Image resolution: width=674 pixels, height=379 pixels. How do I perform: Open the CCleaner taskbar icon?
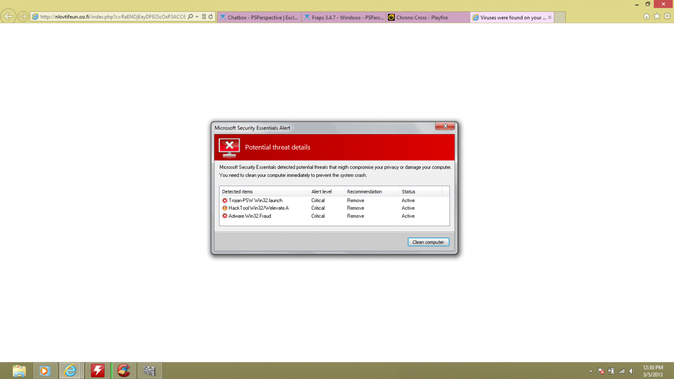pos(123,371)
